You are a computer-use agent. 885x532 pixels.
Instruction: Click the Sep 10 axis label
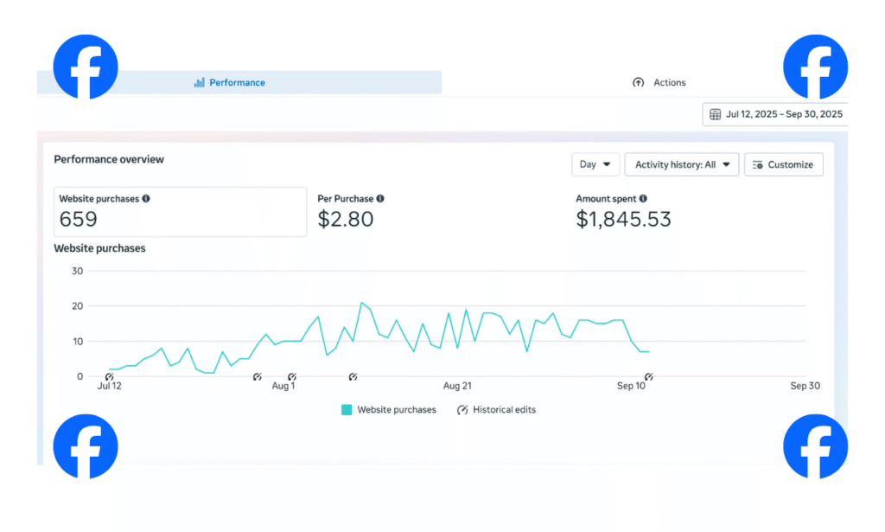pos(631,386)
